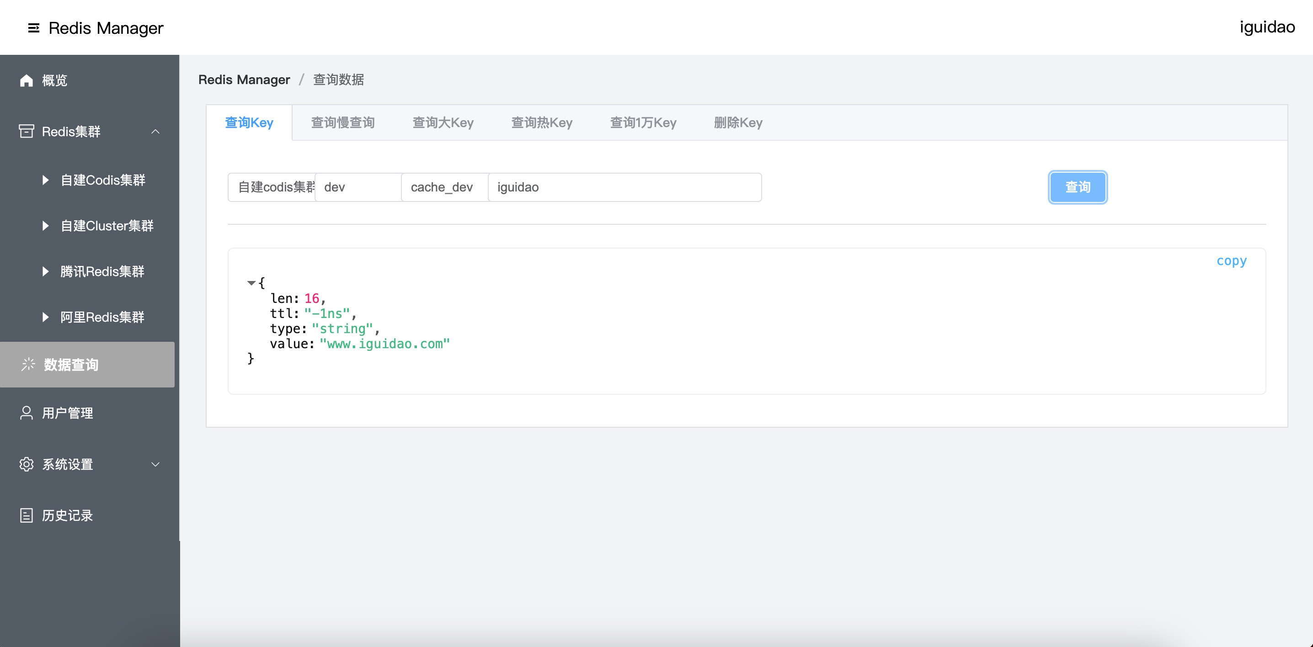This screenshot has height=647, width=1313.
Task: Switch to the 查询慢查询 tab
Action: (x=342, y=123)
